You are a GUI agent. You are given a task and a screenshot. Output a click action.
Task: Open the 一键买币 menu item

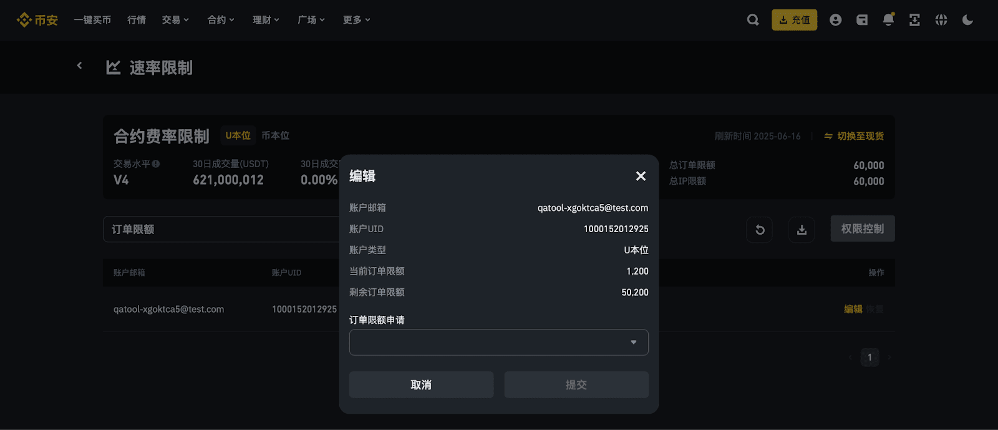coord(92,20)
